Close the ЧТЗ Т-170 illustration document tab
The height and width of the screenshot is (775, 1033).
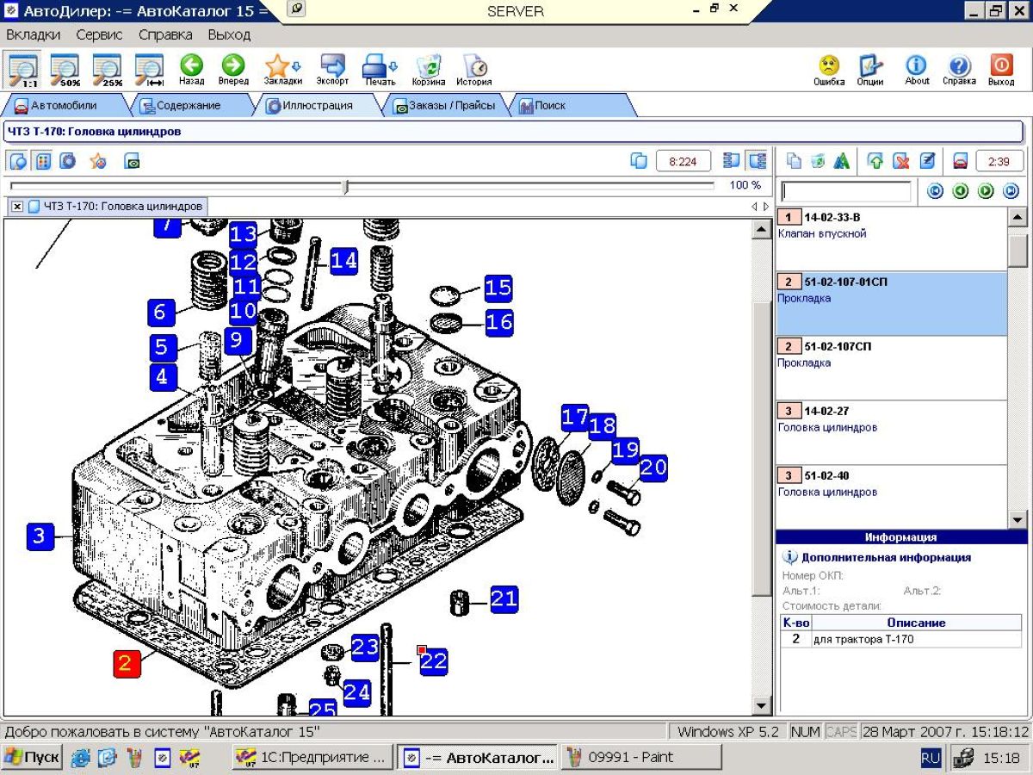(x=17, y=207)
